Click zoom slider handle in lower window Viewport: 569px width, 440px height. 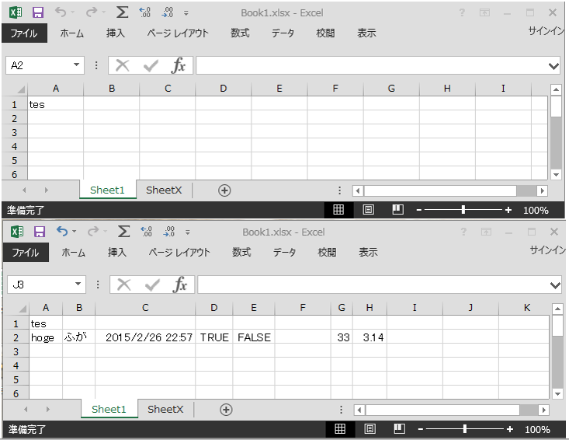tap(465, 429)
